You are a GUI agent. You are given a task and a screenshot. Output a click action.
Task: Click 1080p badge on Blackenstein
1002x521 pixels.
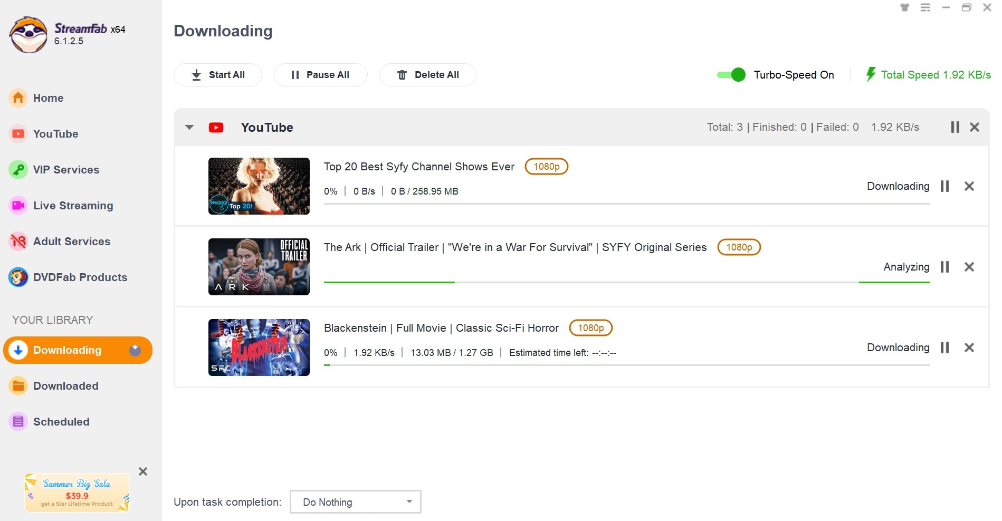(591, 328)
